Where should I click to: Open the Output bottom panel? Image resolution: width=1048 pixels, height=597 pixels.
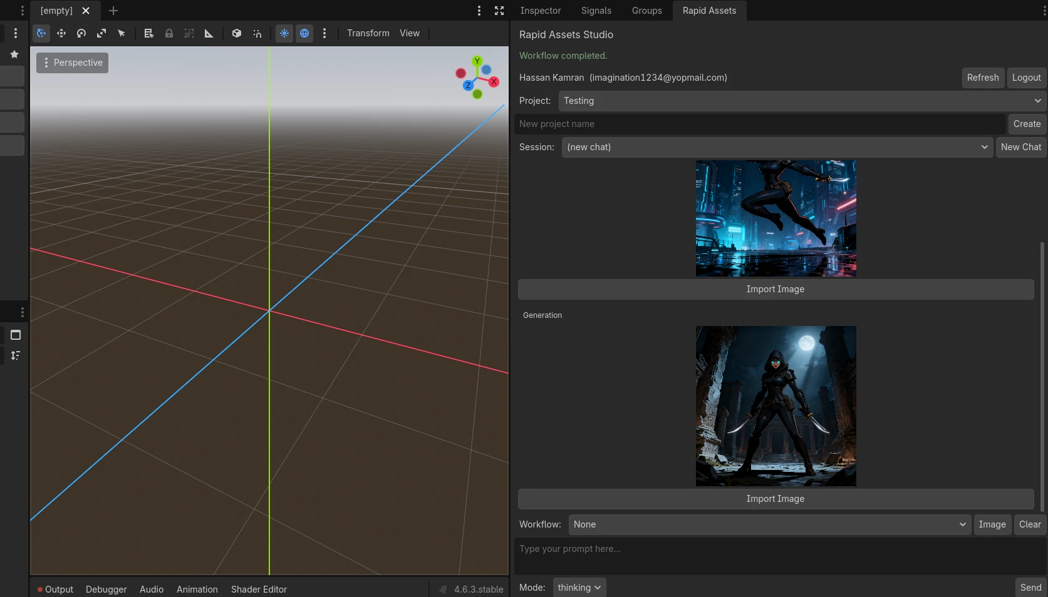[55, 589]
